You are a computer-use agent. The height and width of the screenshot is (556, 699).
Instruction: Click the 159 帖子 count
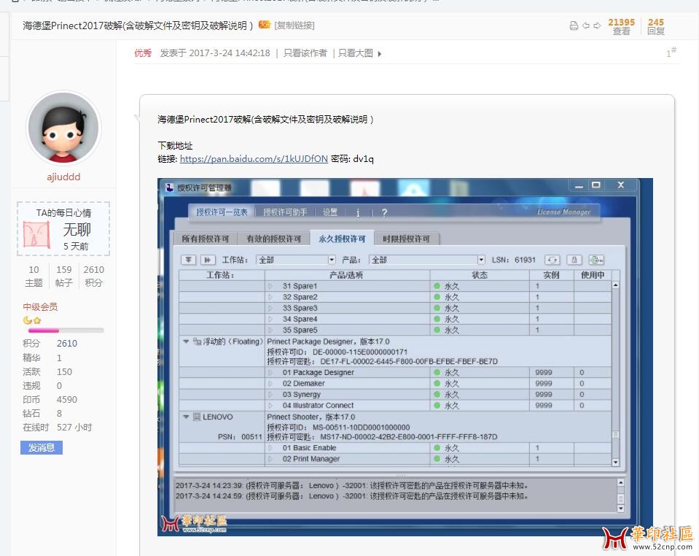(63, 276)
